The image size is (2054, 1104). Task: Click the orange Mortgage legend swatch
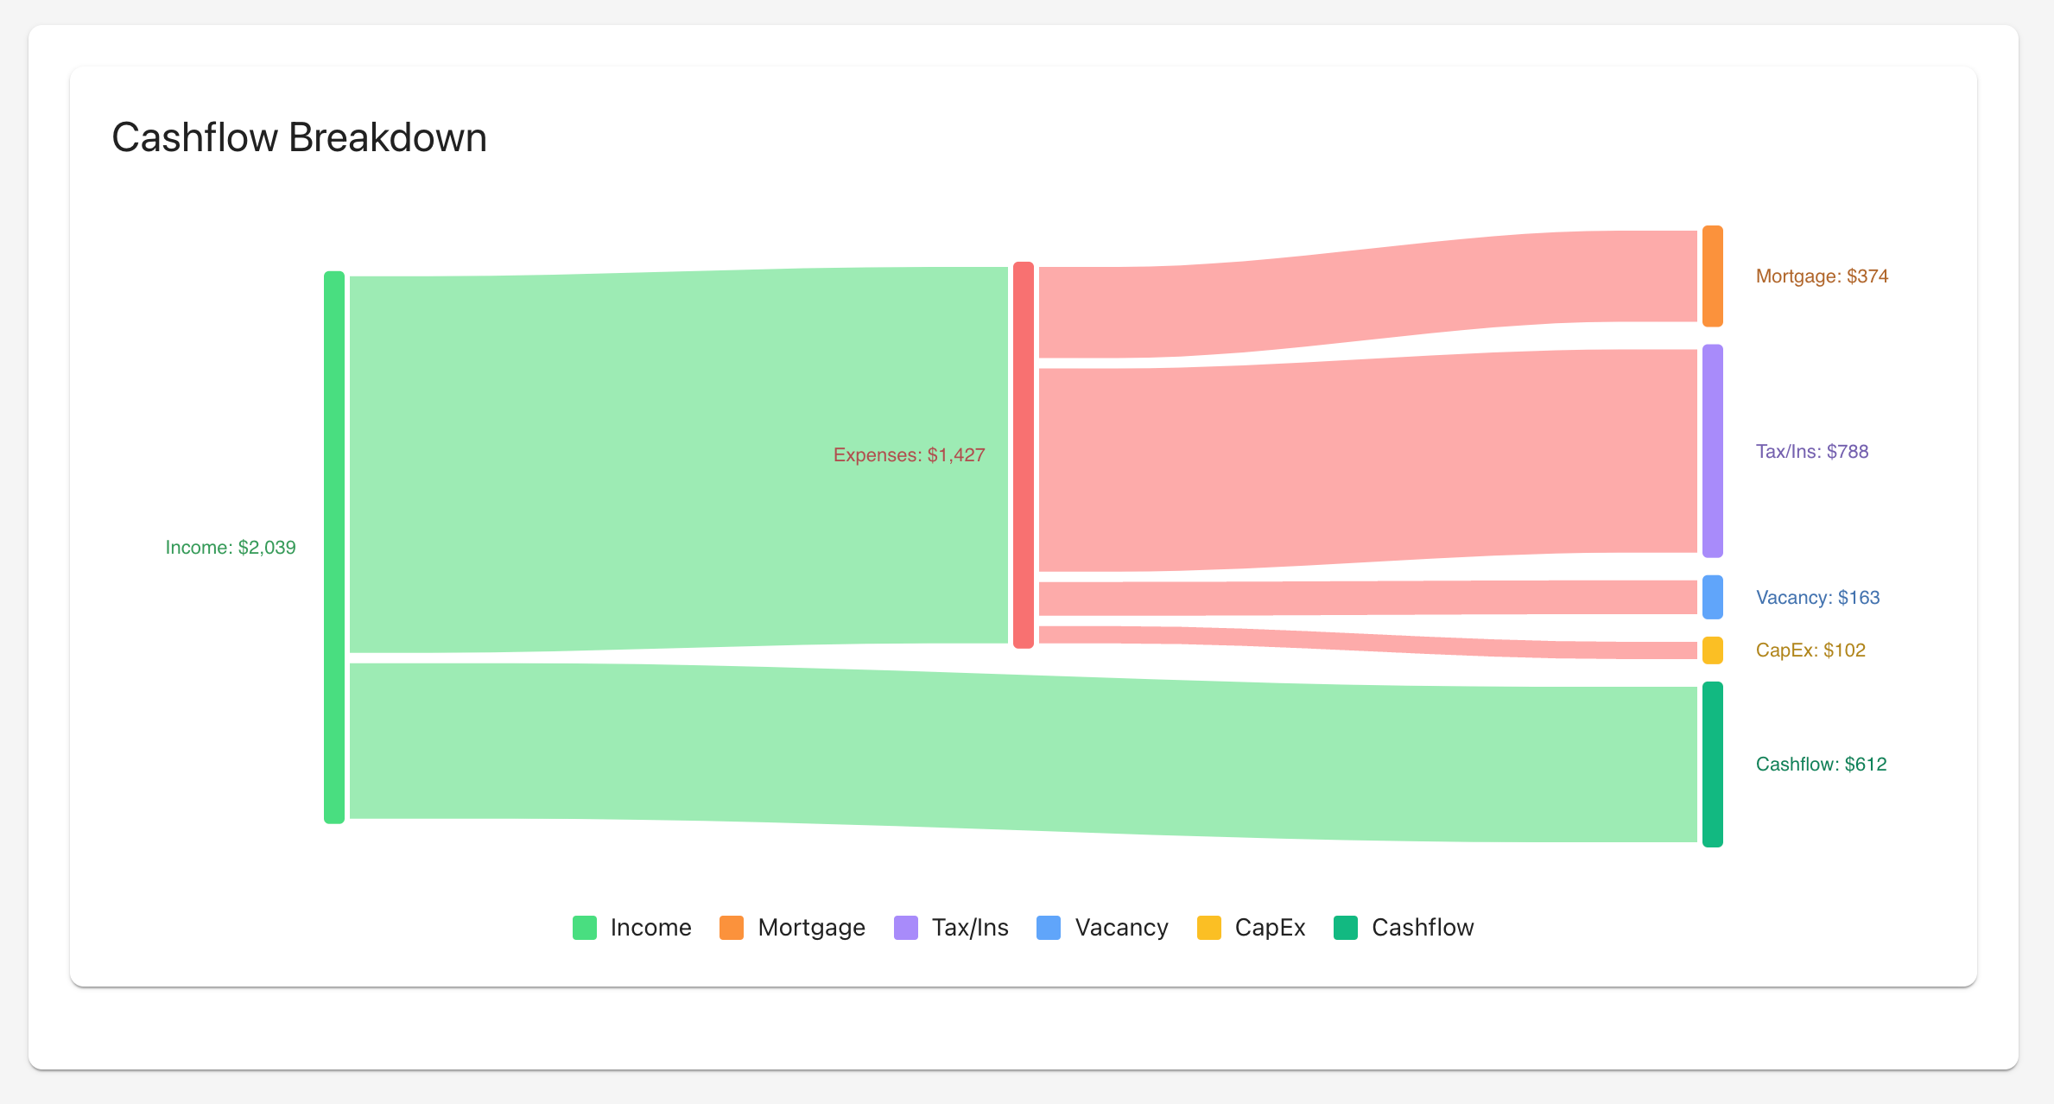tap(732, 928)
